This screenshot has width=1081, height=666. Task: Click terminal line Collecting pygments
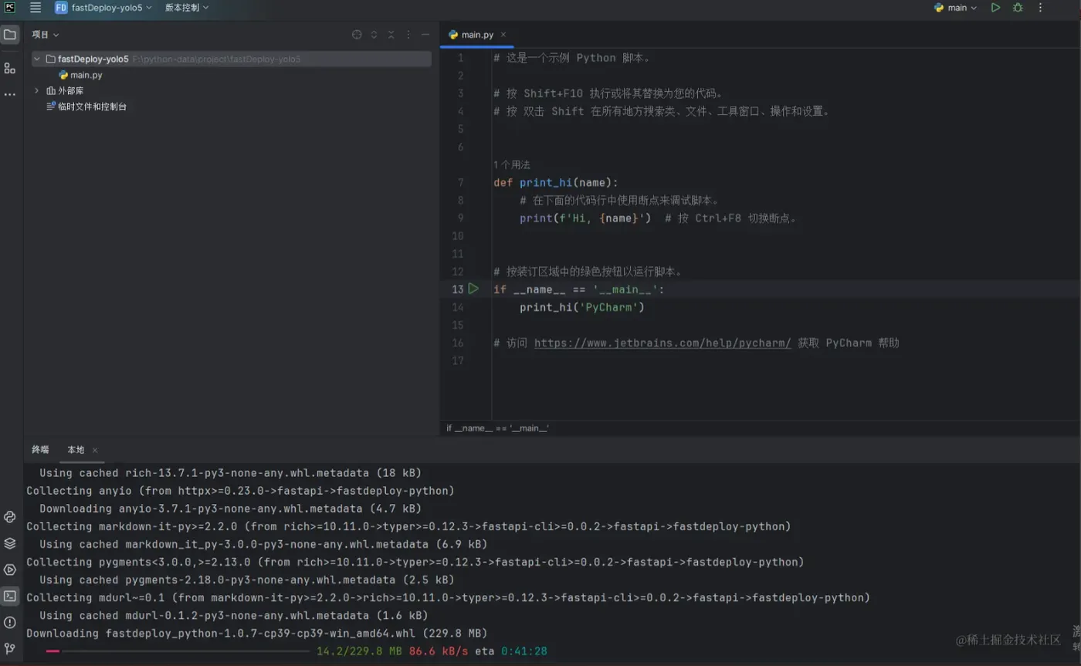[x=415, y=563]
